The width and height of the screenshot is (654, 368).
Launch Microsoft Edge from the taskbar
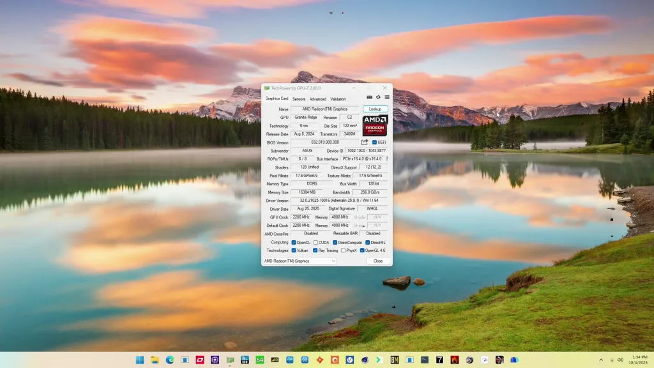tap(169, 358)
